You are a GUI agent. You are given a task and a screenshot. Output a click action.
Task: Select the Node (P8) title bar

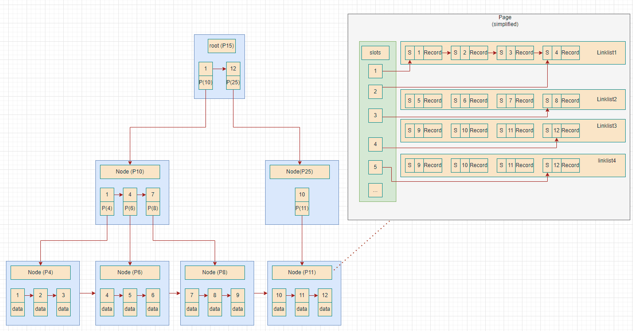[215, 272]
